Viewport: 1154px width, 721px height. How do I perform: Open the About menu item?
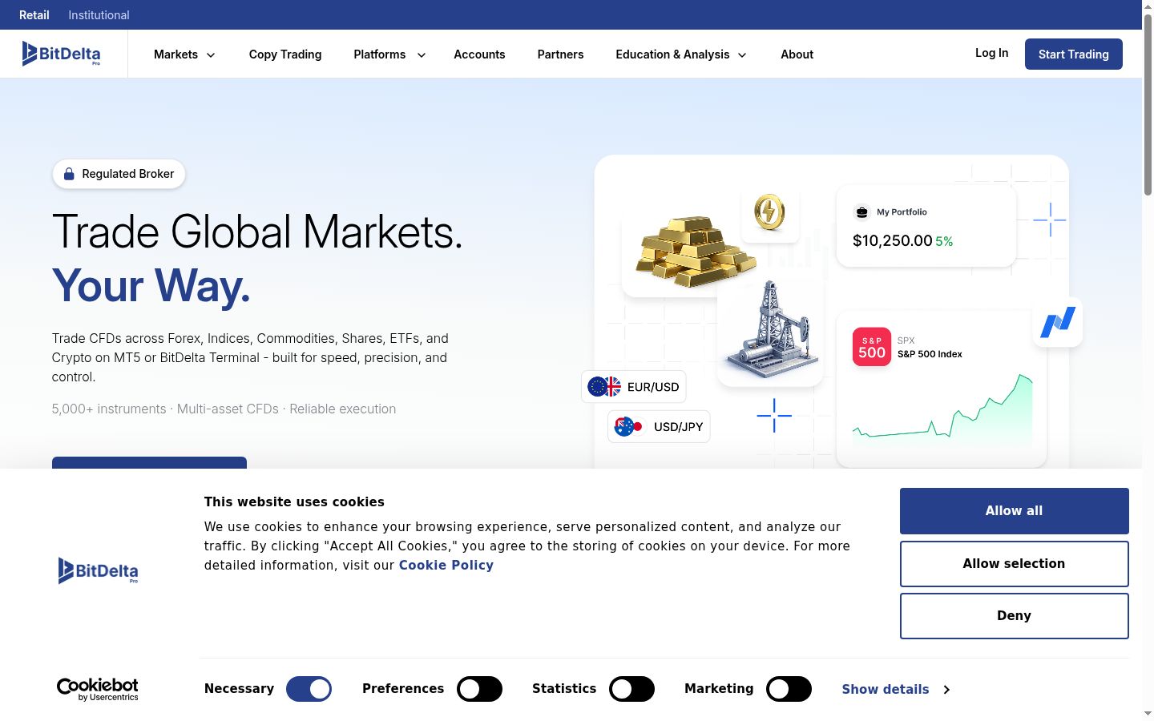[x=797, y=54]
